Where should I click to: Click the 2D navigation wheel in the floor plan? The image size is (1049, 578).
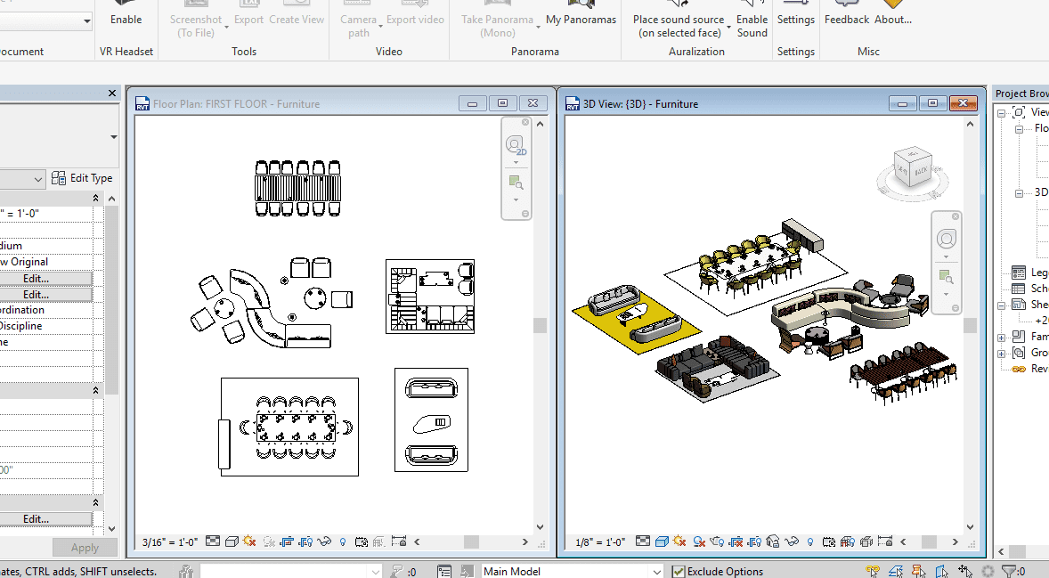pos(515,145)
